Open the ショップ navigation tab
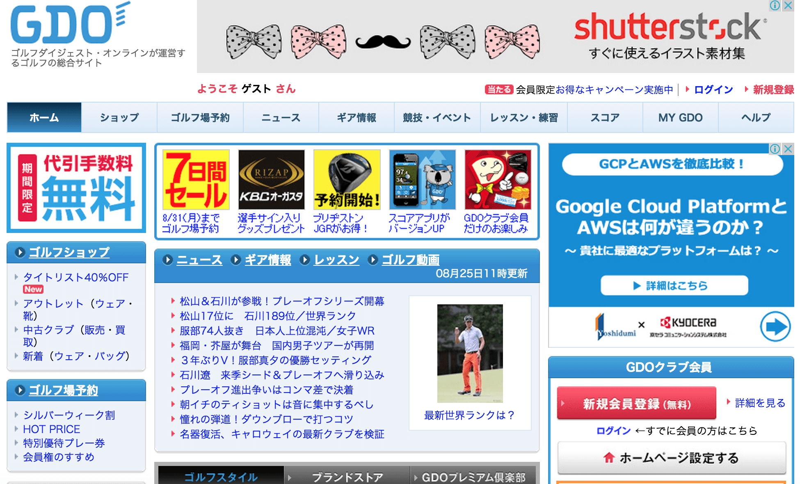Viewport: 800px width, 484px height. click(119, 118)
